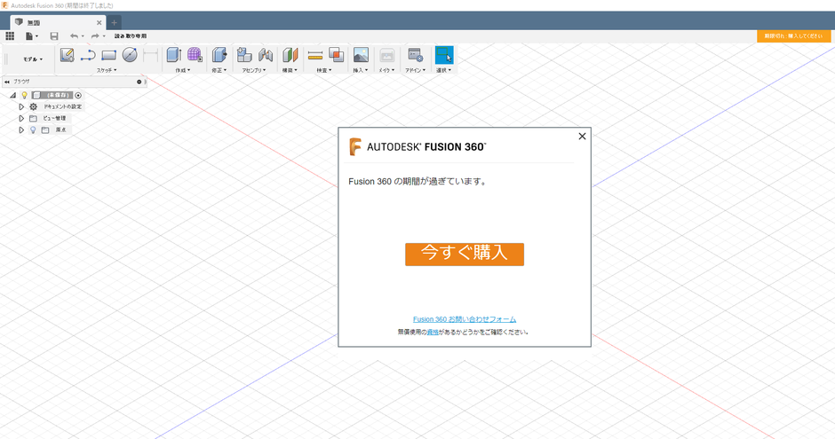Screen dimensions: 835x439
Task: Click the Browser panel resize grip
Action: pos(146,82)
